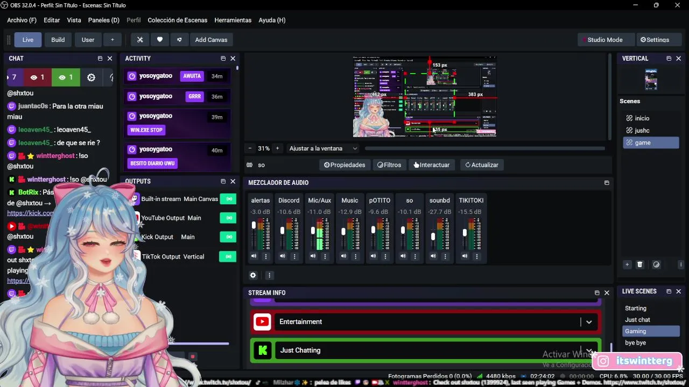Adjust the alertas volume fader
Viewport: 689px width, 387px height.
pos(254,226)
